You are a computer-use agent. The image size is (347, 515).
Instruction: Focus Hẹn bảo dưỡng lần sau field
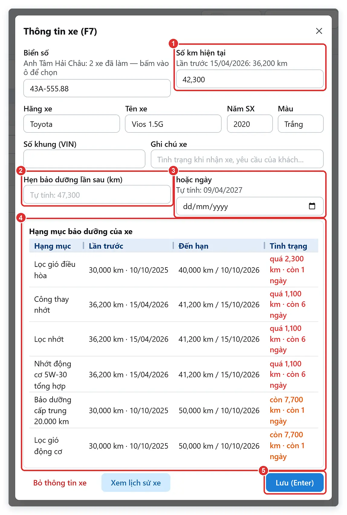tap(97, 194)
